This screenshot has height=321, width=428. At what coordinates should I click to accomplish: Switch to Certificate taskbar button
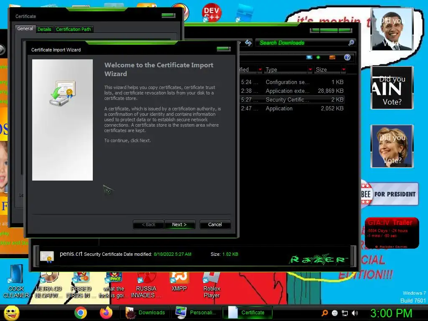tap(247, 313)
